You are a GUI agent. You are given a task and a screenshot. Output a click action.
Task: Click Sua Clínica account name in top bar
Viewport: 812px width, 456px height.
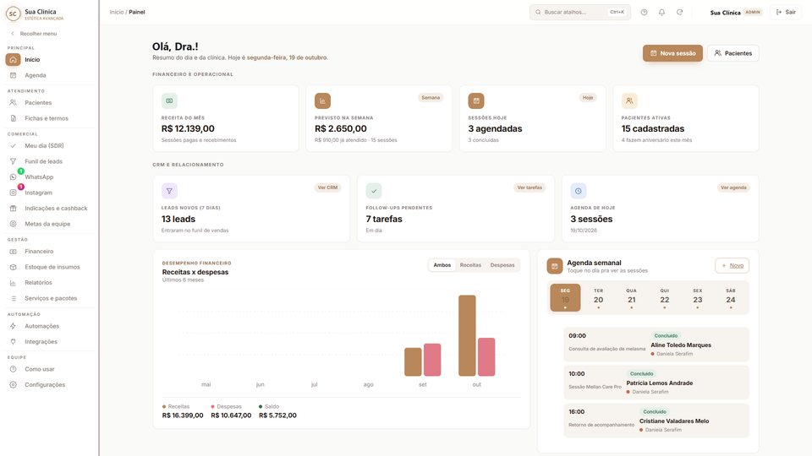click(x=725, y=13)
